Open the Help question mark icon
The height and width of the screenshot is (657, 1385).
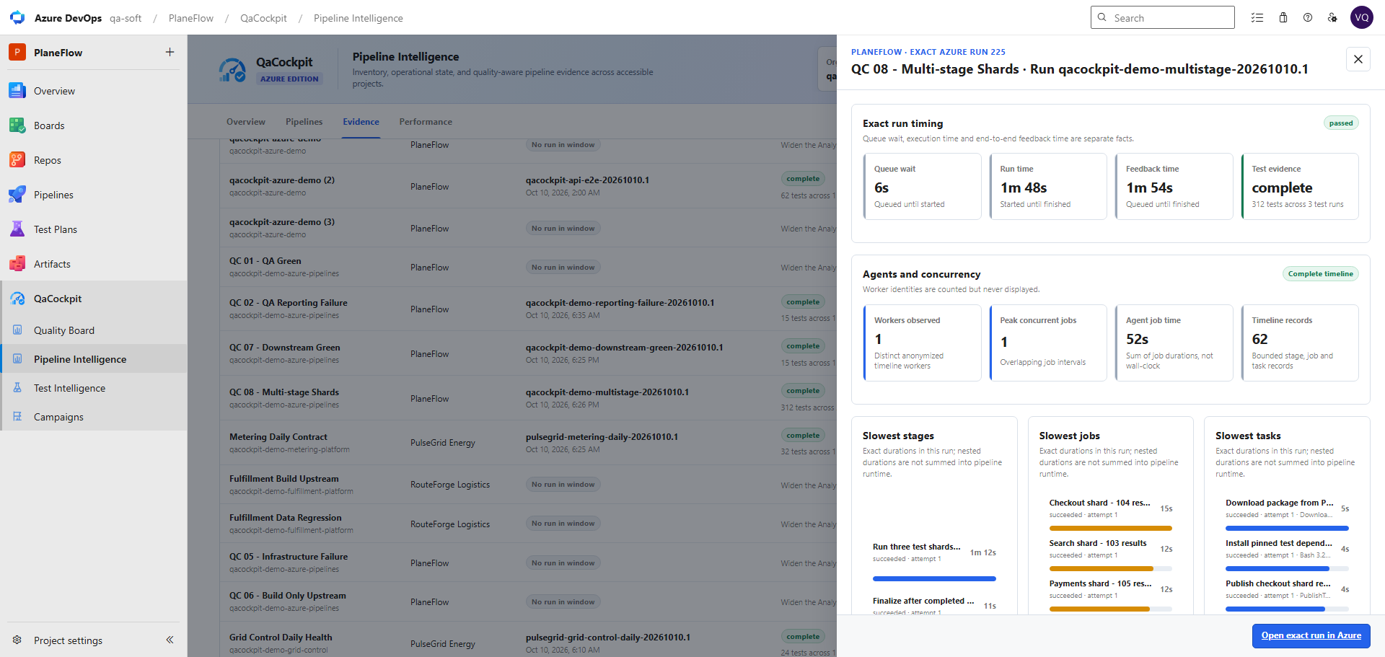click(1308, 18)
